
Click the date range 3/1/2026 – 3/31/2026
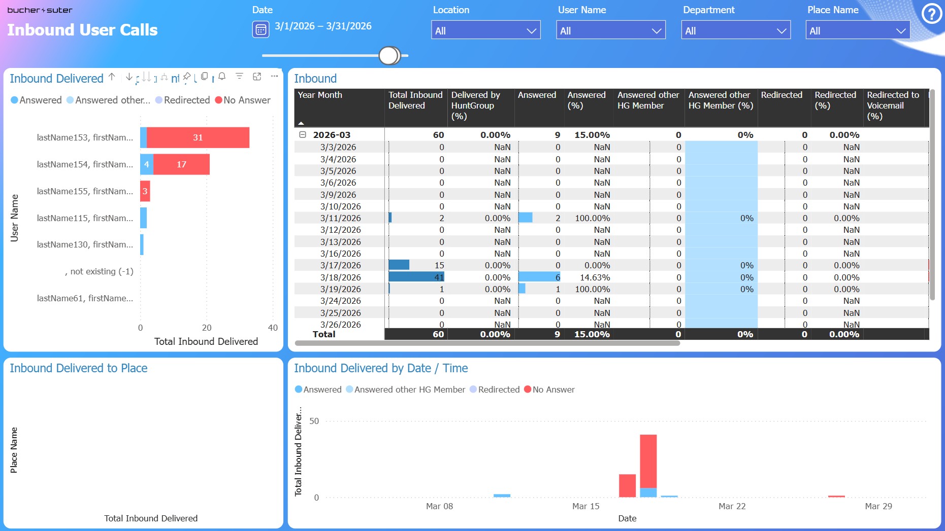click(323, 26)
